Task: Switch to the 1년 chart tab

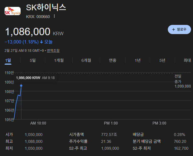Action: pyautogui.click(x=138, y=60)
